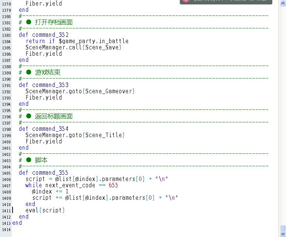Click 'end' keyword on line 1387
Screen dimensions: 286x237
(x=24, y=60)
